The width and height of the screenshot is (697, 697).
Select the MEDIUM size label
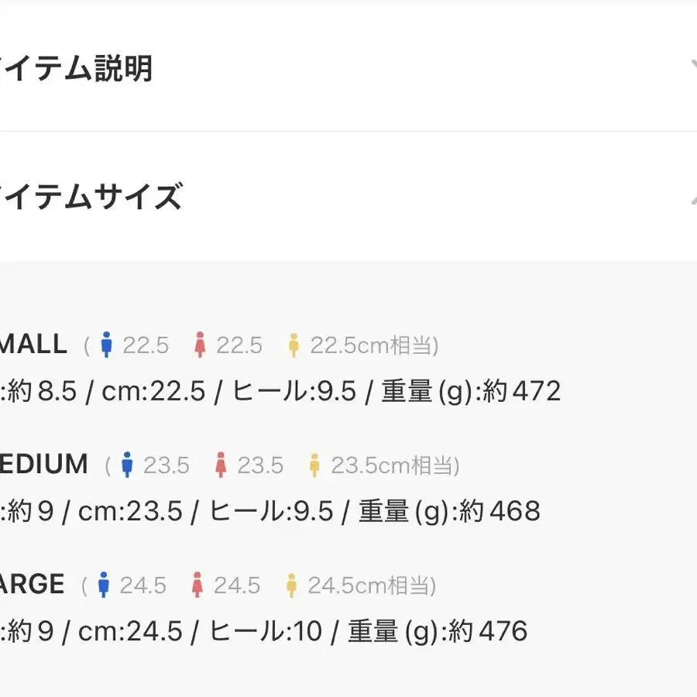point(43,464)
